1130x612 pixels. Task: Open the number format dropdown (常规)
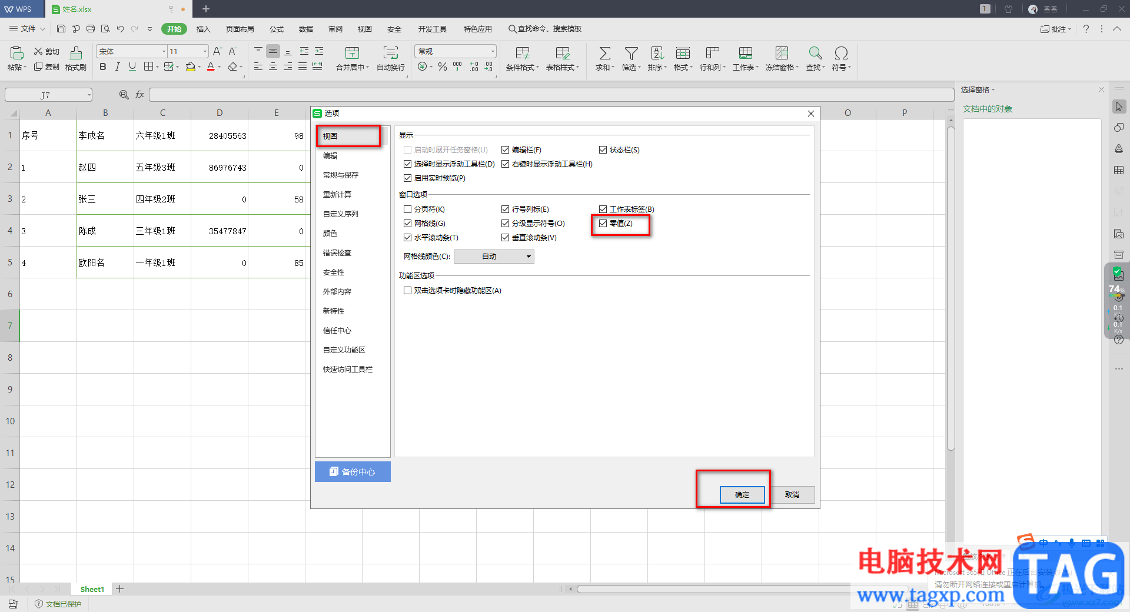pyautogui.click(x=493, y=52)
